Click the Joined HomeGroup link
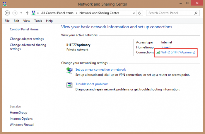The image size is (205, 134). 166,47
